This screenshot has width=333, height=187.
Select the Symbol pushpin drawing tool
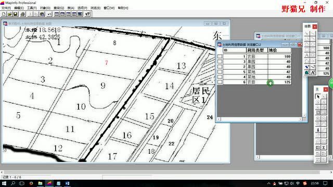(307, 67)
